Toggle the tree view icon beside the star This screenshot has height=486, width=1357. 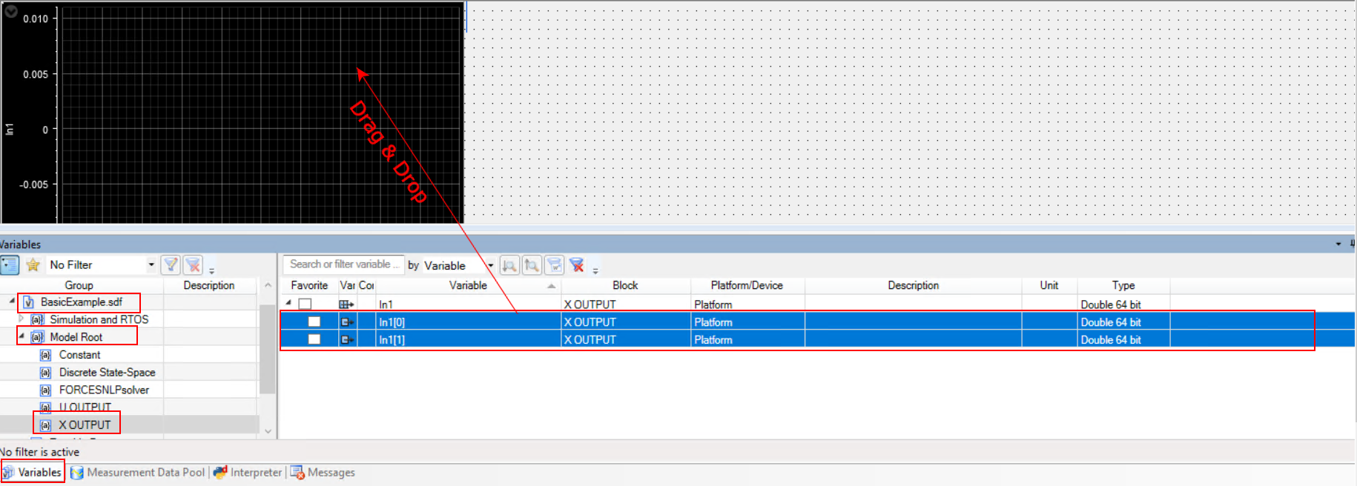pos(10,265)
